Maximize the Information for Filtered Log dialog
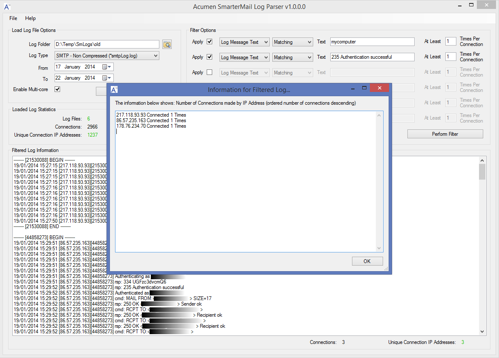Viewport: 499px width, 358px height. click(364, 88)
